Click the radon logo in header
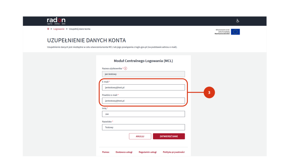This screenshot has height=163, width=289. [x=56, y=21]
